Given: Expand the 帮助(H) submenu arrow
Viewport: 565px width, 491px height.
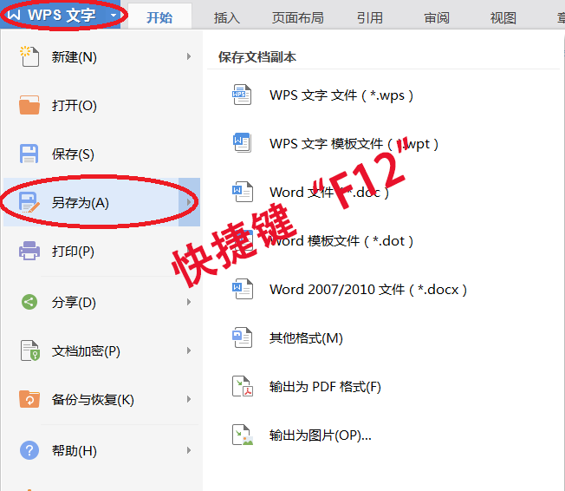Looking at the screenshot, I should click(x=188, y=450).
